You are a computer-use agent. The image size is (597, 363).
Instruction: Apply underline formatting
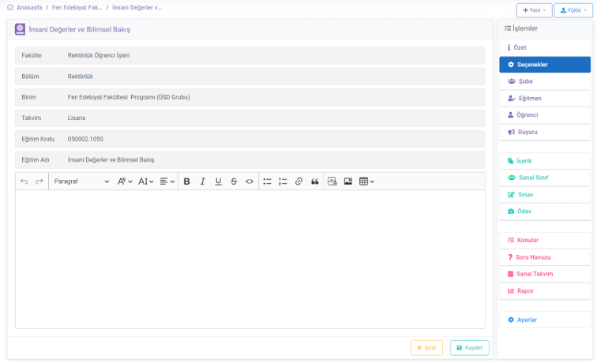pyautogui.click(x=219, y=181)
